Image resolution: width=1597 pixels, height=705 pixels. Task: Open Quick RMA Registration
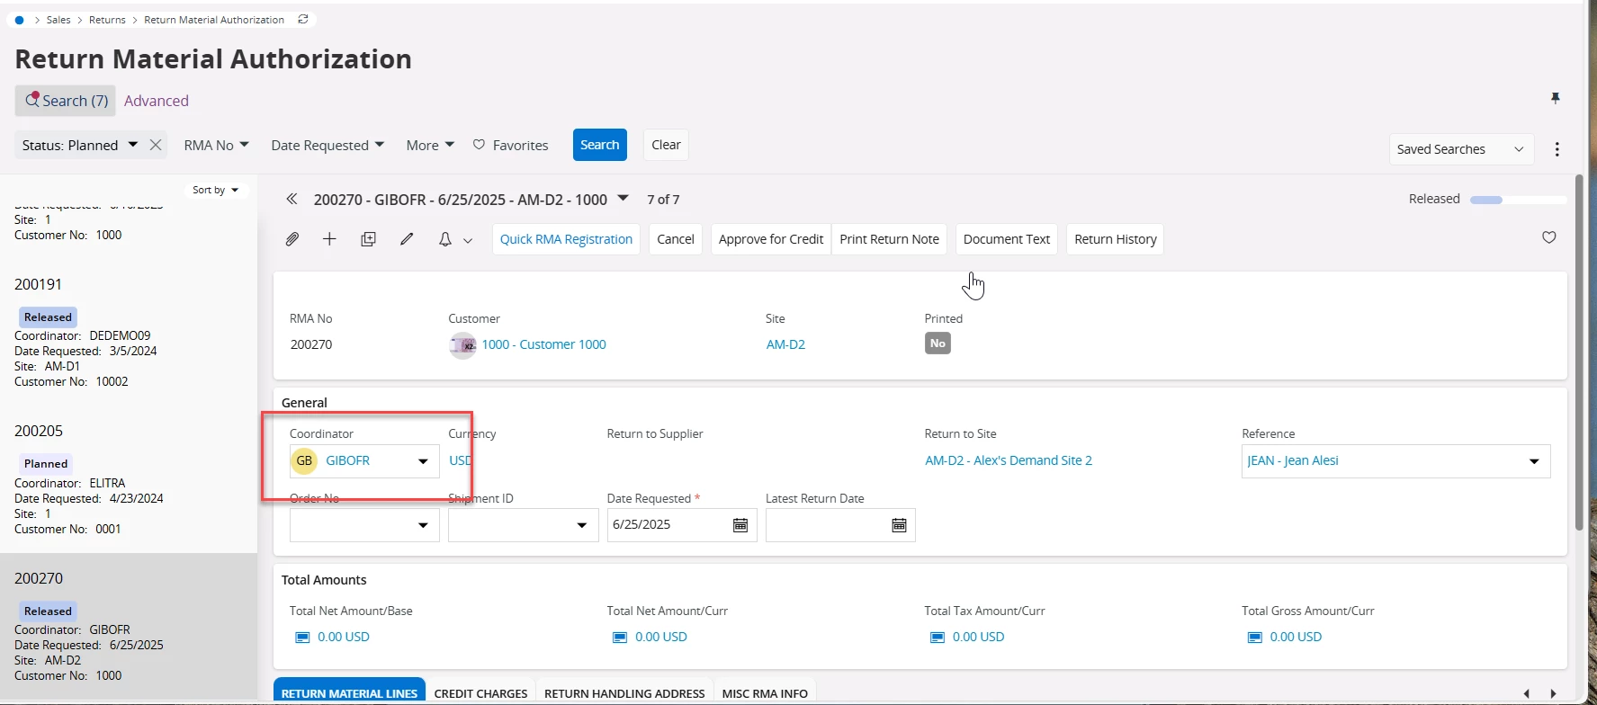[x=566, y=239]
